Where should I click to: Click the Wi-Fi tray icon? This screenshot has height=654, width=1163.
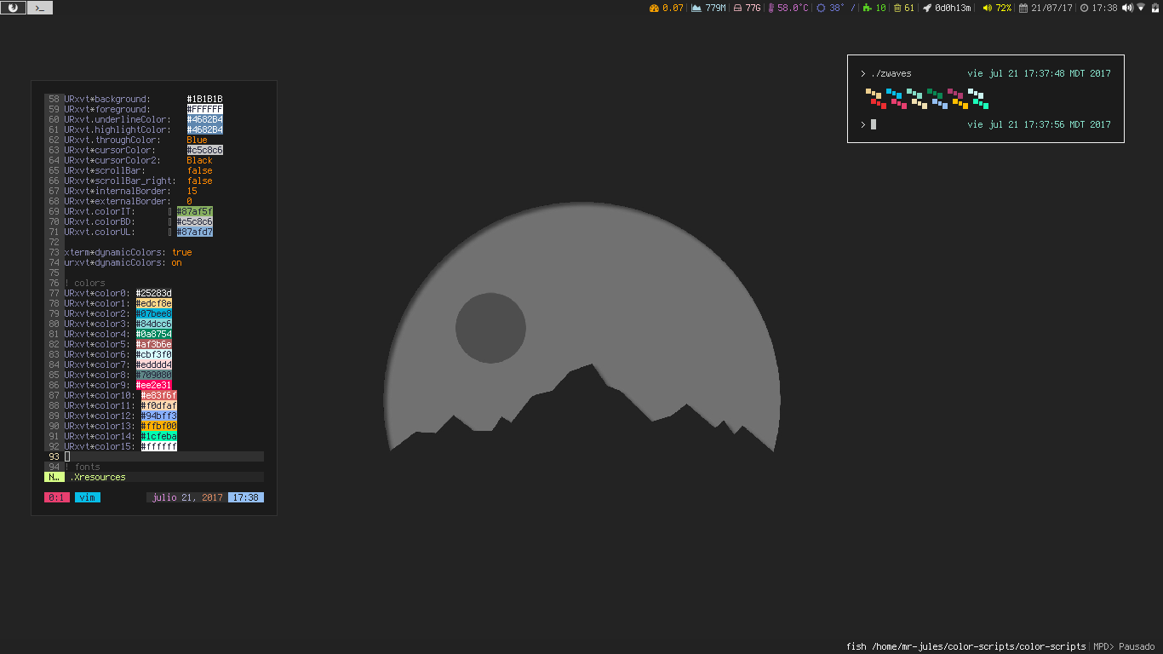pos(1141,8)
